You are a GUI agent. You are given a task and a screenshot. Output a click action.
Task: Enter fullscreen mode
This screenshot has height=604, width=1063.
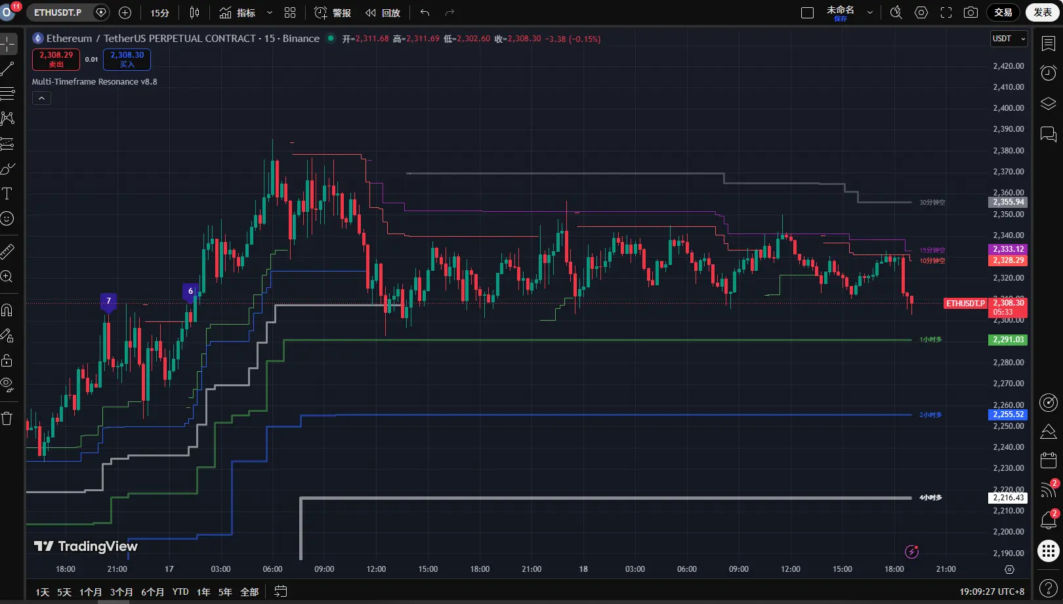click(x=946, y=12)
